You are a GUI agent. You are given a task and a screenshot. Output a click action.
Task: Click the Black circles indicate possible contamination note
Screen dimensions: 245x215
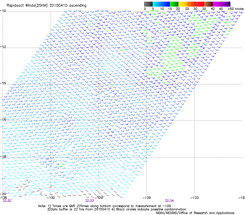click(x=149, y=209)
